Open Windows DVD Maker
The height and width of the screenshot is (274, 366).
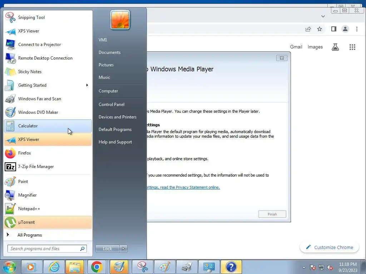click(48, 112)
